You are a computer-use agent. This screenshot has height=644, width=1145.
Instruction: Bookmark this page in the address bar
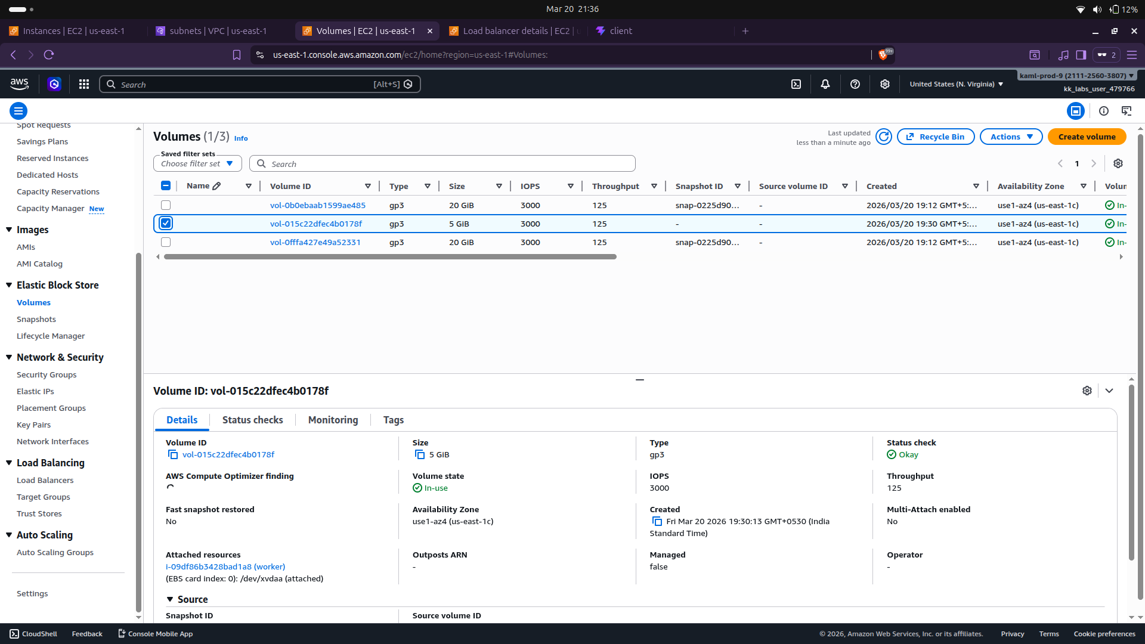point(237,55)
